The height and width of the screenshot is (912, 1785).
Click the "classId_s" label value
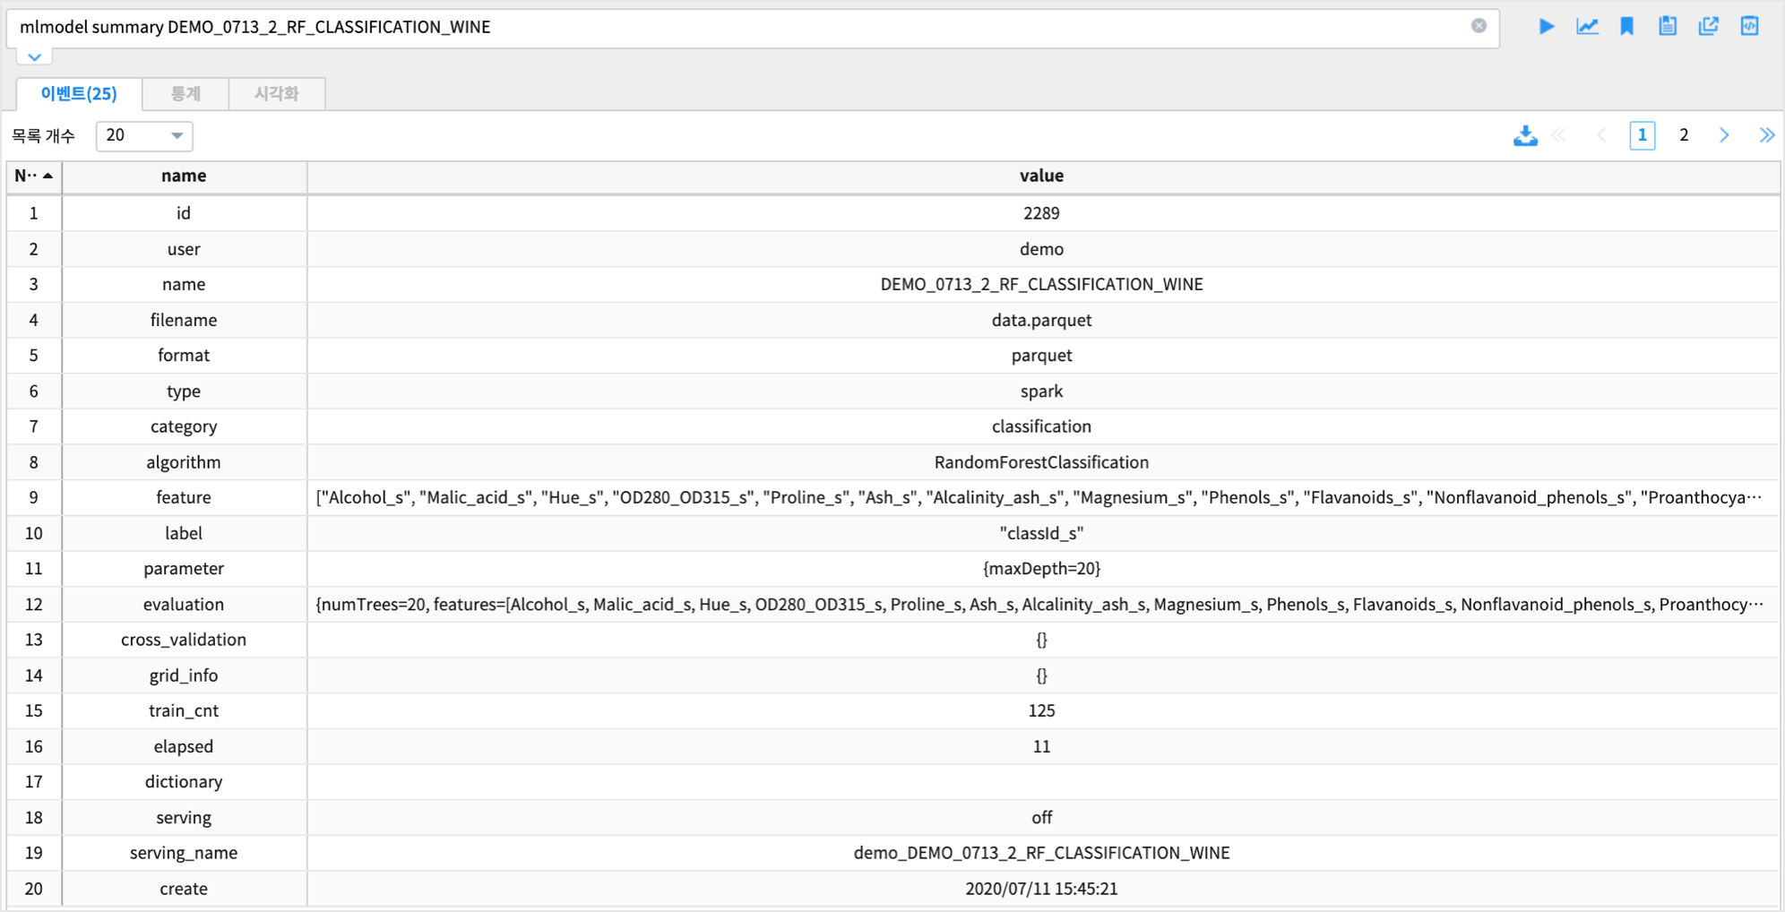[x=1041, y=533]
